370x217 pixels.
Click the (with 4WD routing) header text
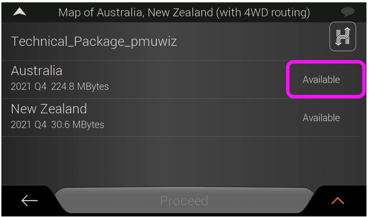(263, 13)
